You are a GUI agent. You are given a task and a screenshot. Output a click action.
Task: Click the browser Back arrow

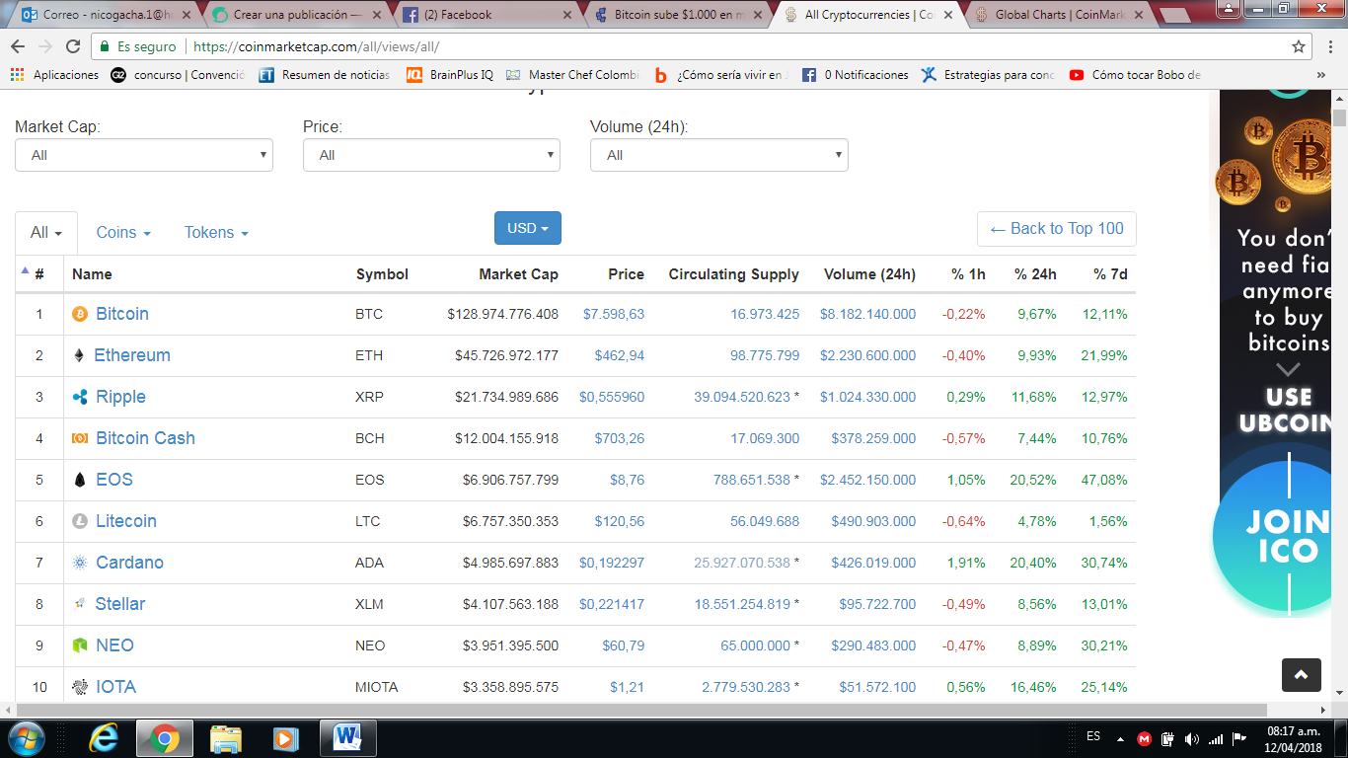coord(19,46)
